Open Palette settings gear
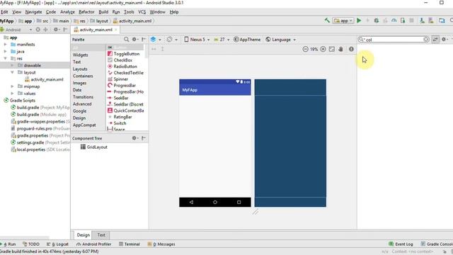The height and width of the screenshot is (255, 453). click(x=134, y=40)
